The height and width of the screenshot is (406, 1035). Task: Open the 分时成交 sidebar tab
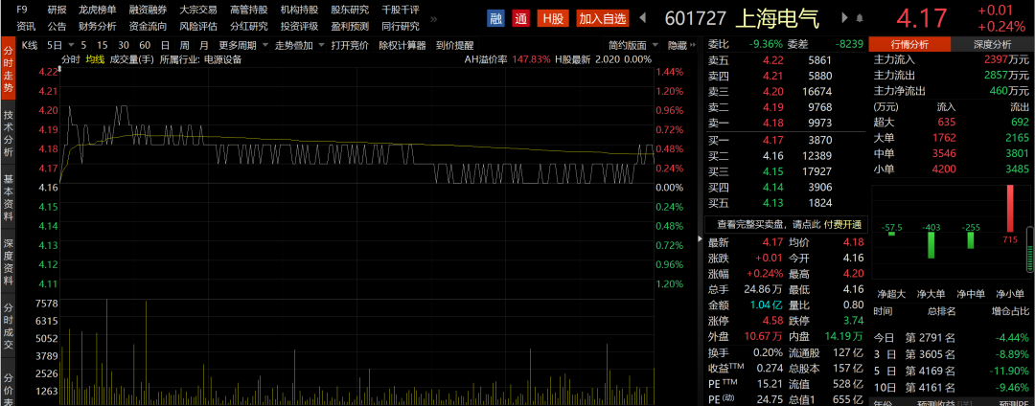click(8, 327)
